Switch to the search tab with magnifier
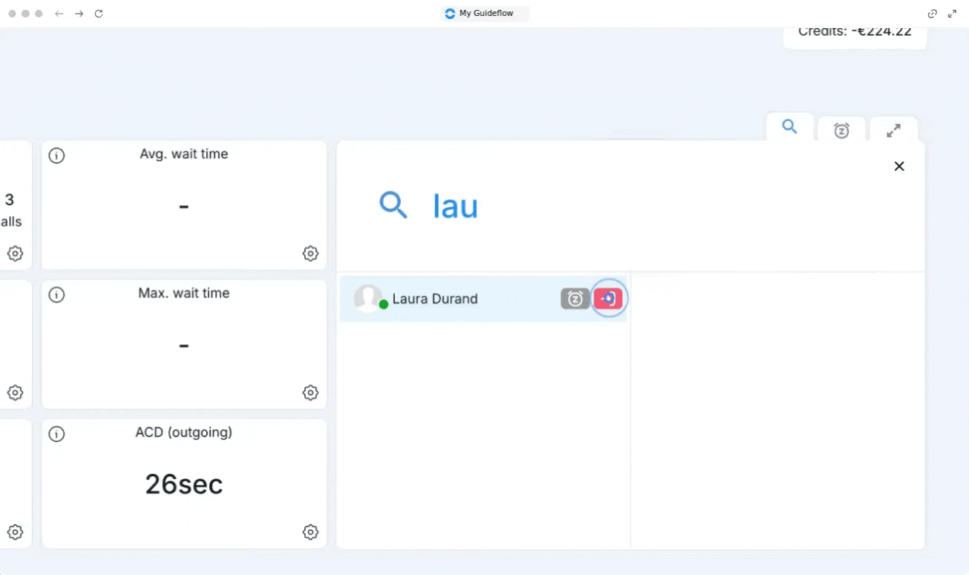Viewport: 969px width, 575px height. 789,127
